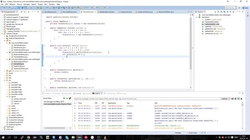Open the Problems view tab
The height and width of the screenshot is (140, 250).
point(47,93)
